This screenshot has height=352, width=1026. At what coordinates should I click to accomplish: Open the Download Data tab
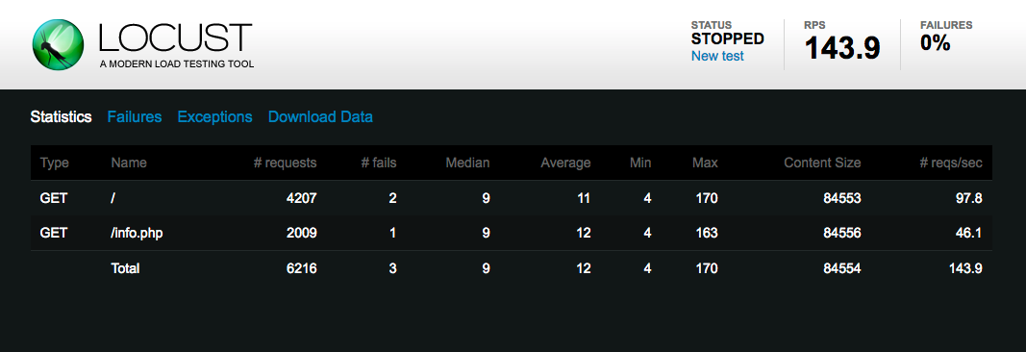click(320, 117)
